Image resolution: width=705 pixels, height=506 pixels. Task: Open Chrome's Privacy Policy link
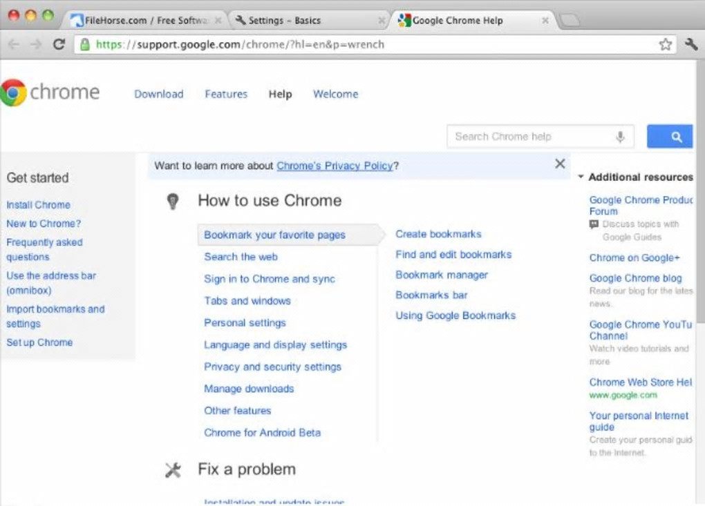tap(335, 166)
